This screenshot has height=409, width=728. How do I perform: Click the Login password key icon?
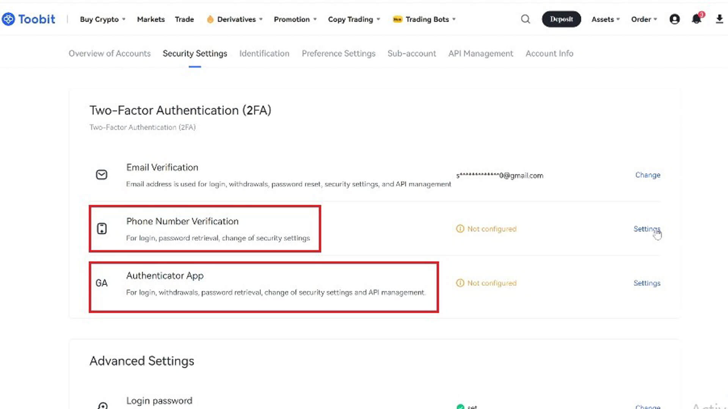pyautogui.click(x=102, y=405)
